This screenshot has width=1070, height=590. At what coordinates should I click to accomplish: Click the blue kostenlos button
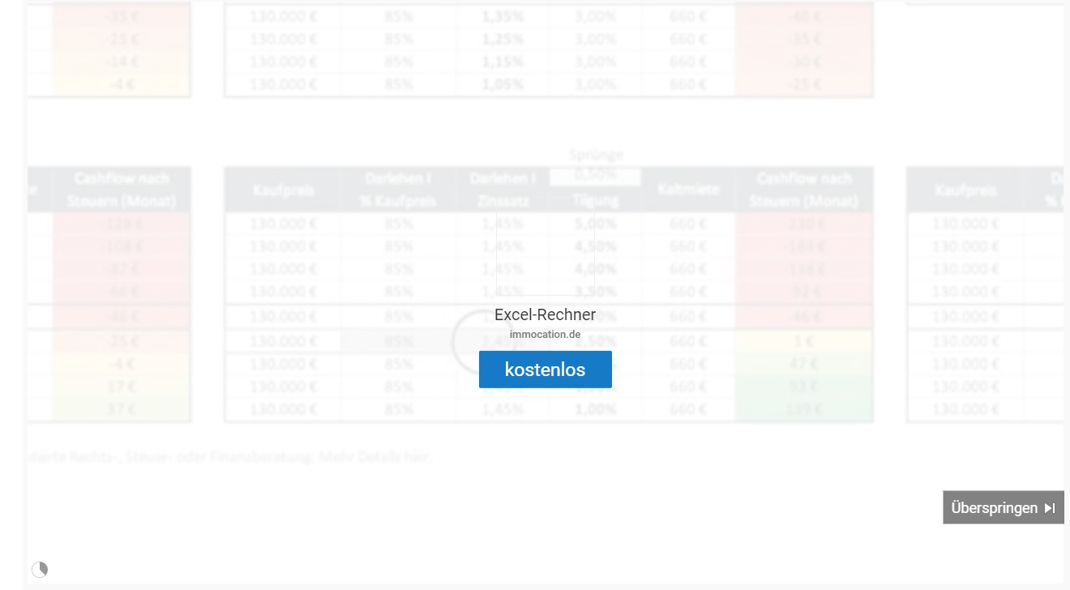click(x=545, y=370)
